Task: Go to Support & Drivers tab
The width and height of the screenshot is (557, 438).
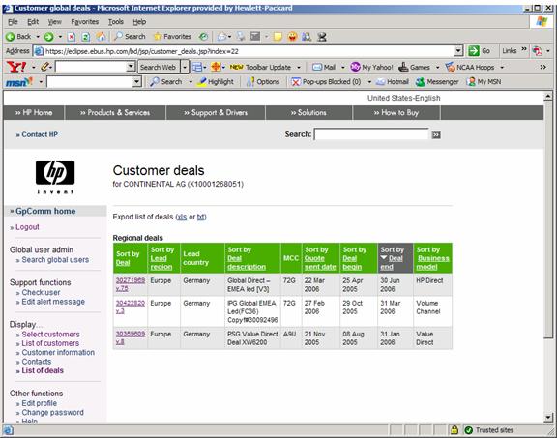Action: [x=216, y=112]
